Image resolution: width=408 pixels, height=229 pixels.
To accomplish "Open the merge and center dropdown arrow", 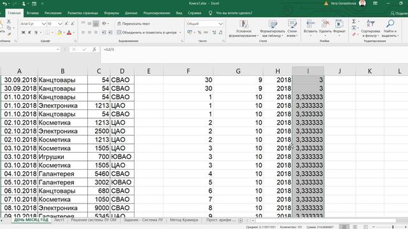I will [180, 32].
